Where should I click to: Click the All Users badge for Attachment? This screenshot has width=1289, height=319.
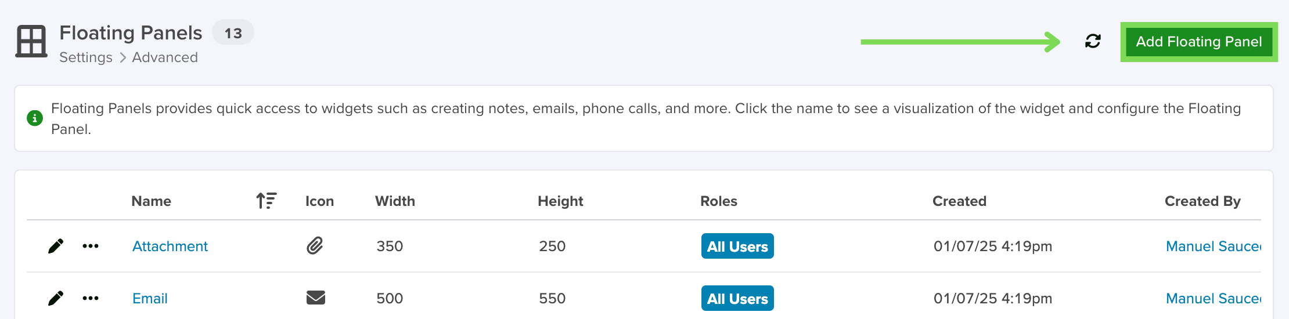pyautogui.click(x=737, y=246)
